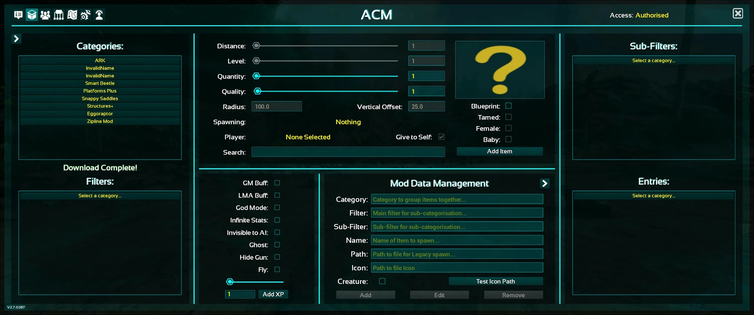The image size is (754, 315).
Task: Click the Mod Data Management arrow icon
Action: click(544, 183)
